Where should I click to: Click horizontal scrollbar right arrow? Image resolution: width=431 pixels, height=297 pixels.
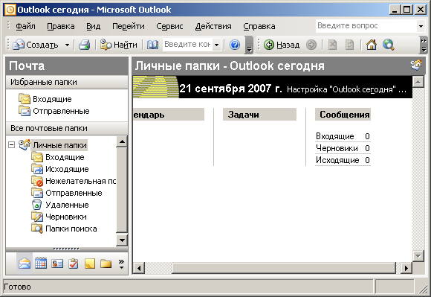pos(406,268)
